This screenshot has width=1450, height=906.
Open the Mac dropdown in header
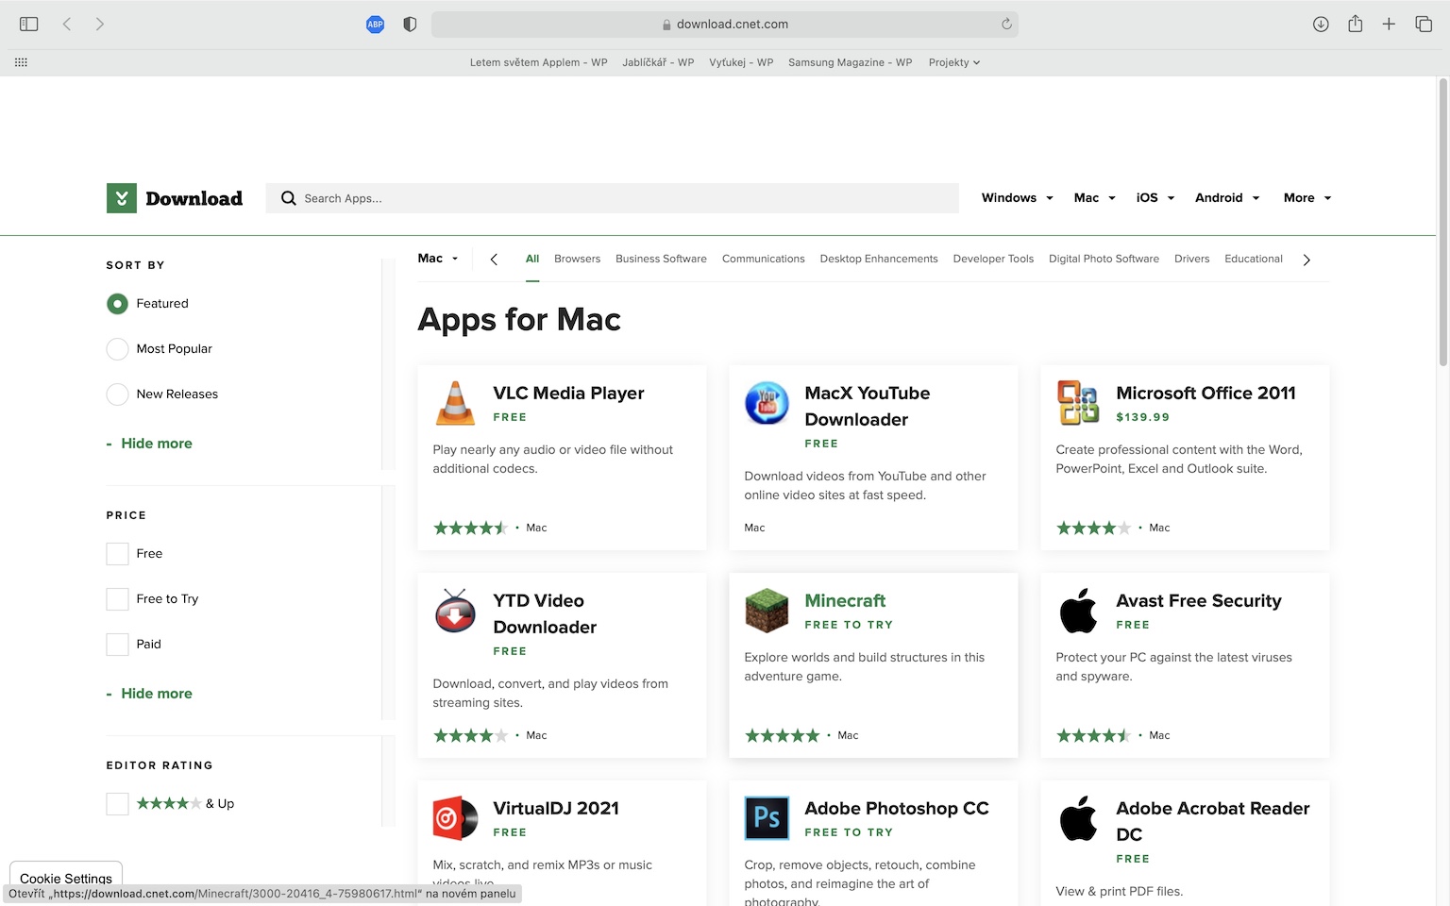click(1095, 198)
